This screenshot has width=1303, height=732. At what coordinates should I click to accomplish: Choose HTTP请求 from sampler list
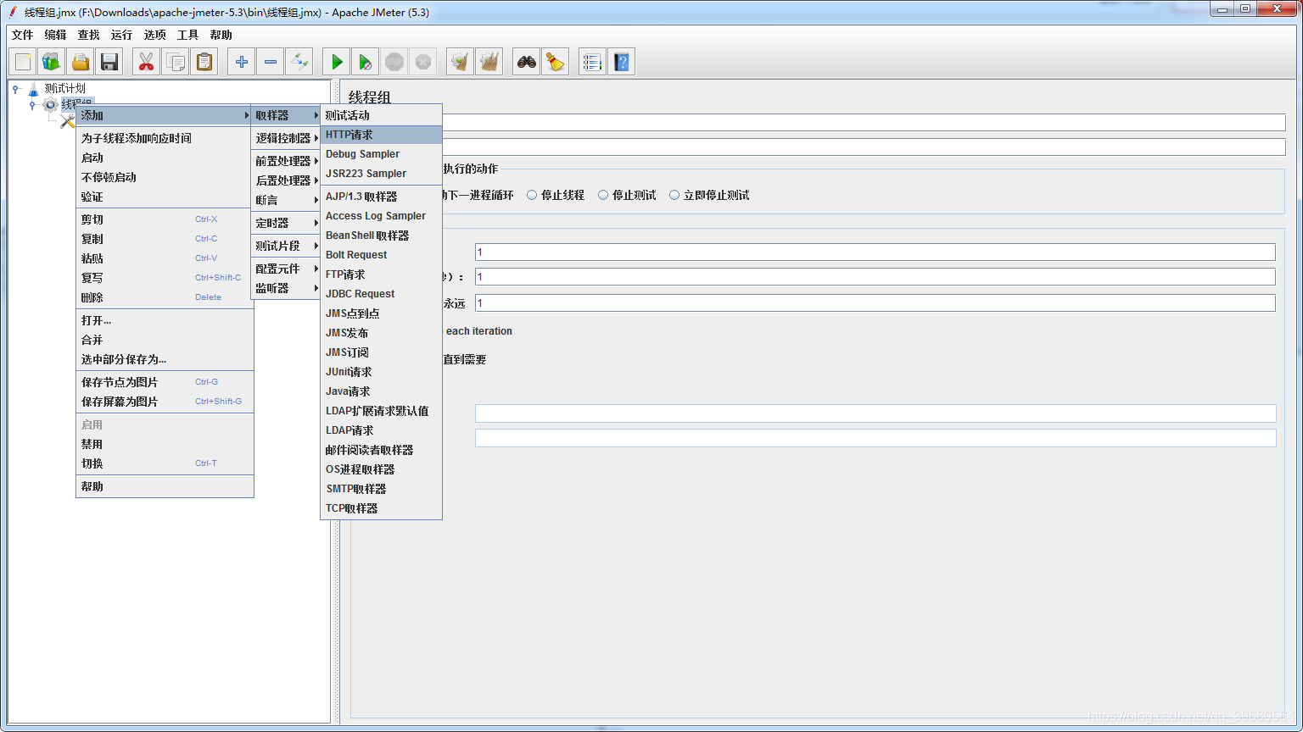click(x=381, y=135)
